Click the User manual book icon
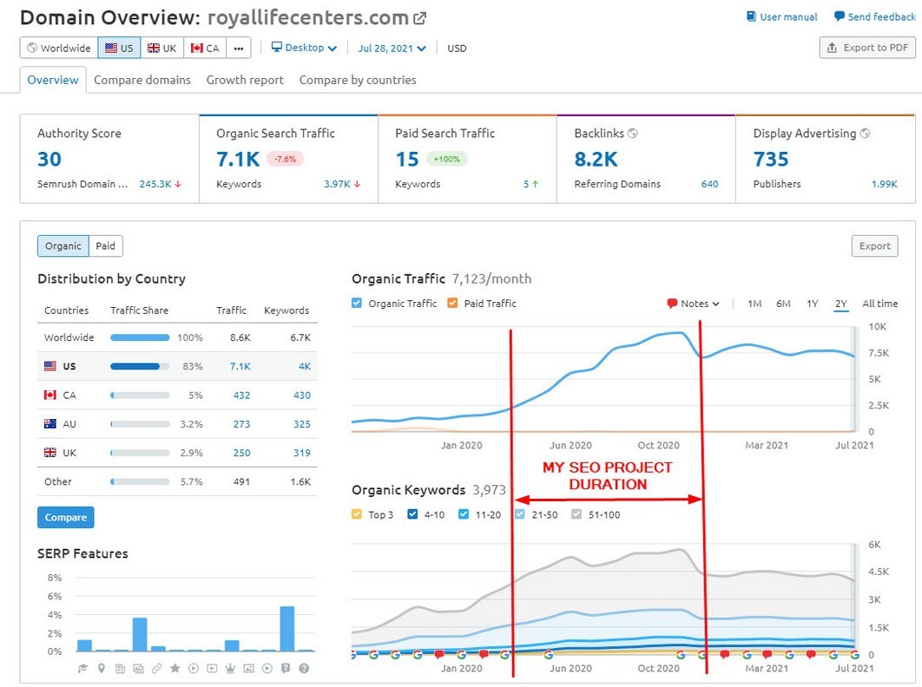This screenshot has width=922, height=687. pos(751,16)
